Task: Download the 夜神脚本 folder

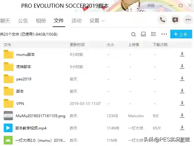Action: click(182, 66)
